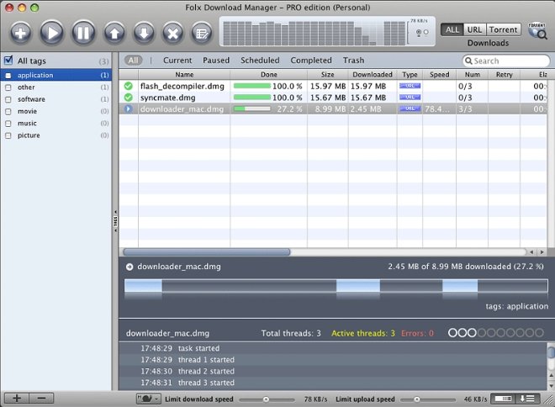Sort by Speed column header
This screenshot has height=407, width=555.
click(x=439, y=75)
